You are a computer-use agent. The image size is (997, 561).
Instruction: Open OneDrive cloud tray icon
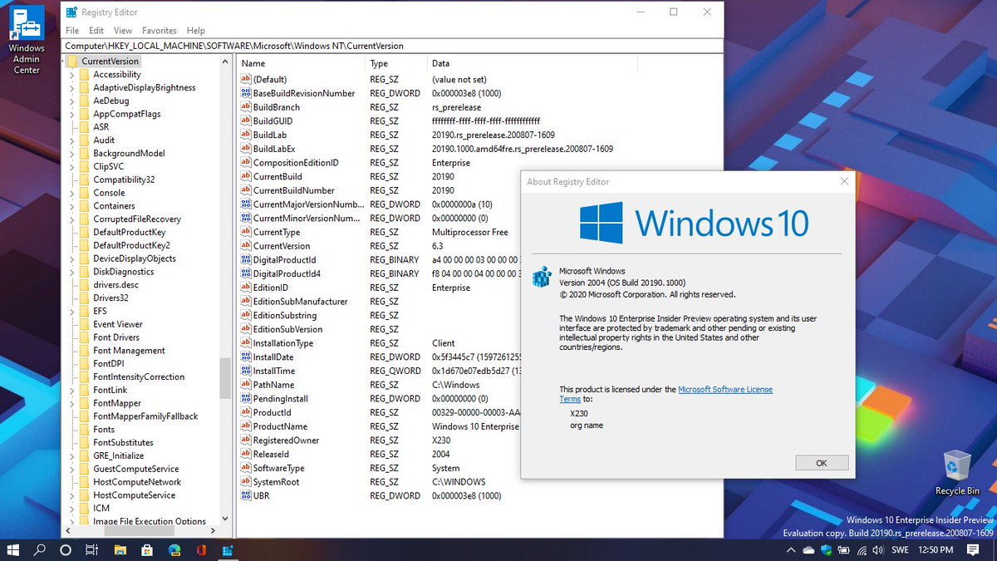(808, 550)
